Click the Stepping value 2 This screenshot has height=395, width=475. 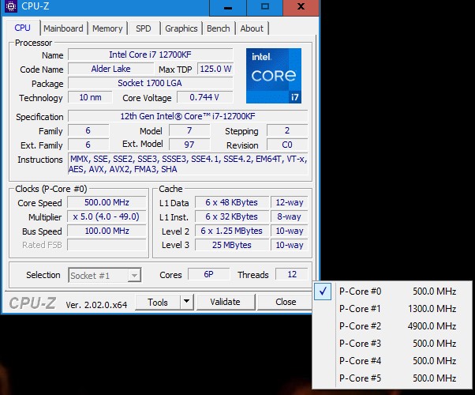click(x=287, y=130)
